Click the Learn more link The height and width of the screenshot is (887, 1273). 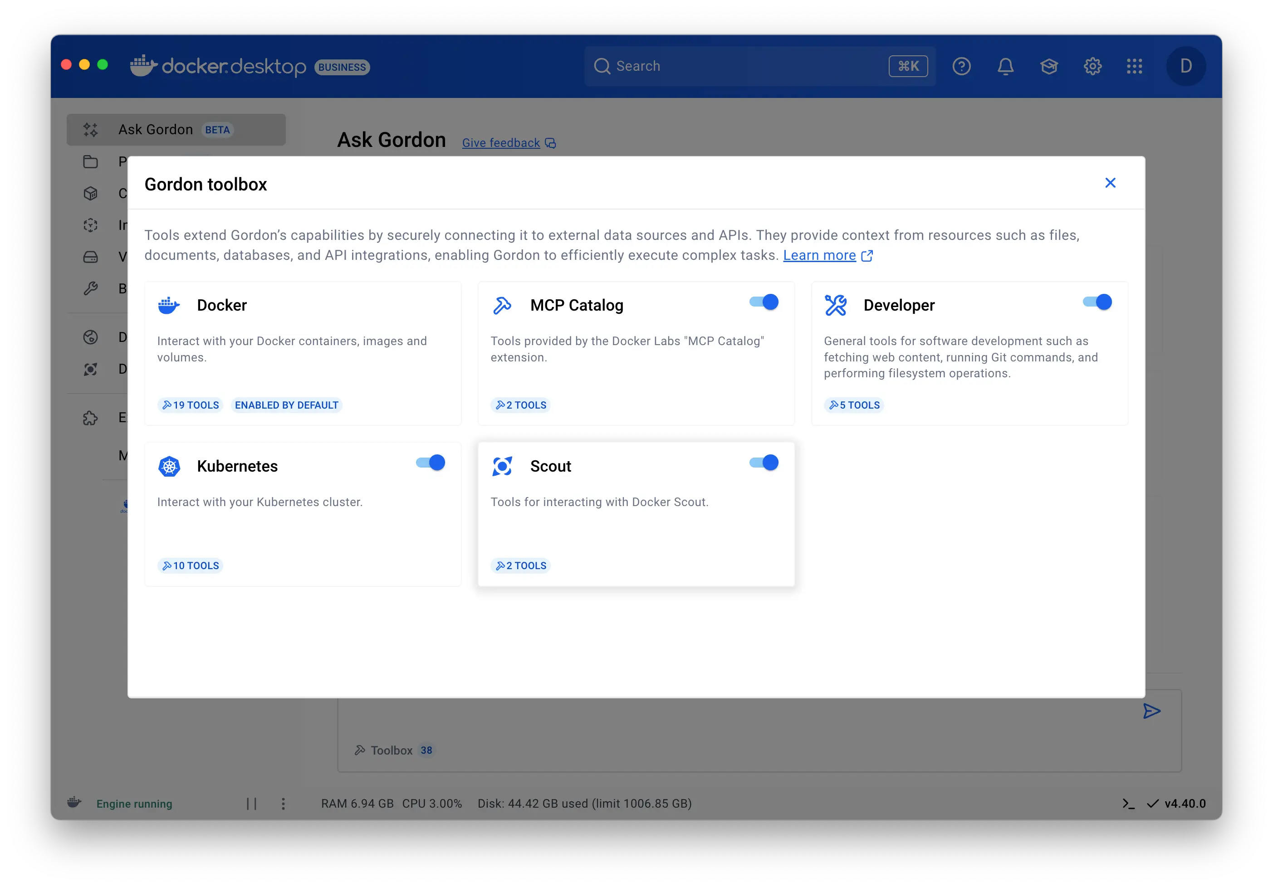coord(819,256)
